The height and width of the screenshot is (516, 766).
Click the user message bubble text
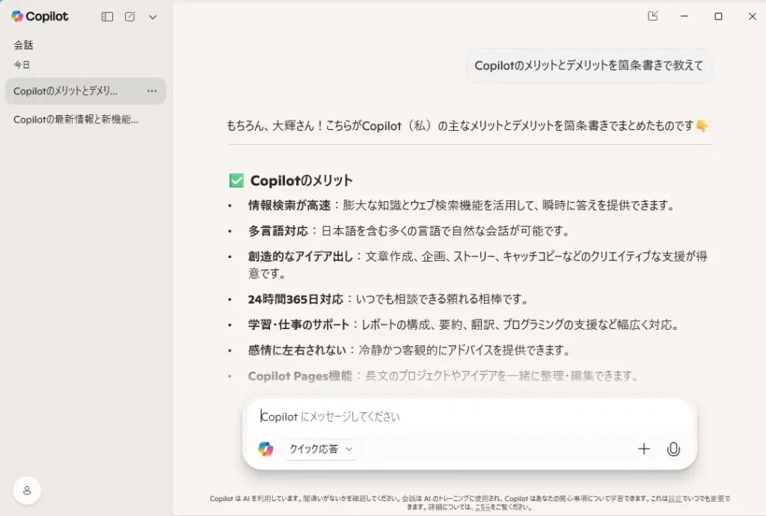[x=589, y=65]
